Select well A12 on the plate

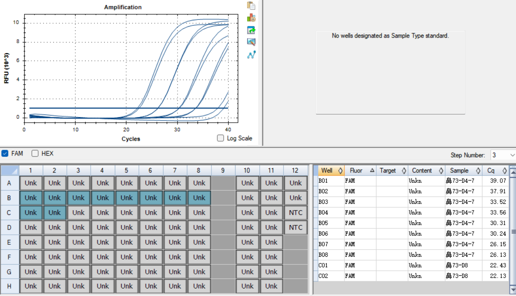pyautogui.click(x=296, y=183)
